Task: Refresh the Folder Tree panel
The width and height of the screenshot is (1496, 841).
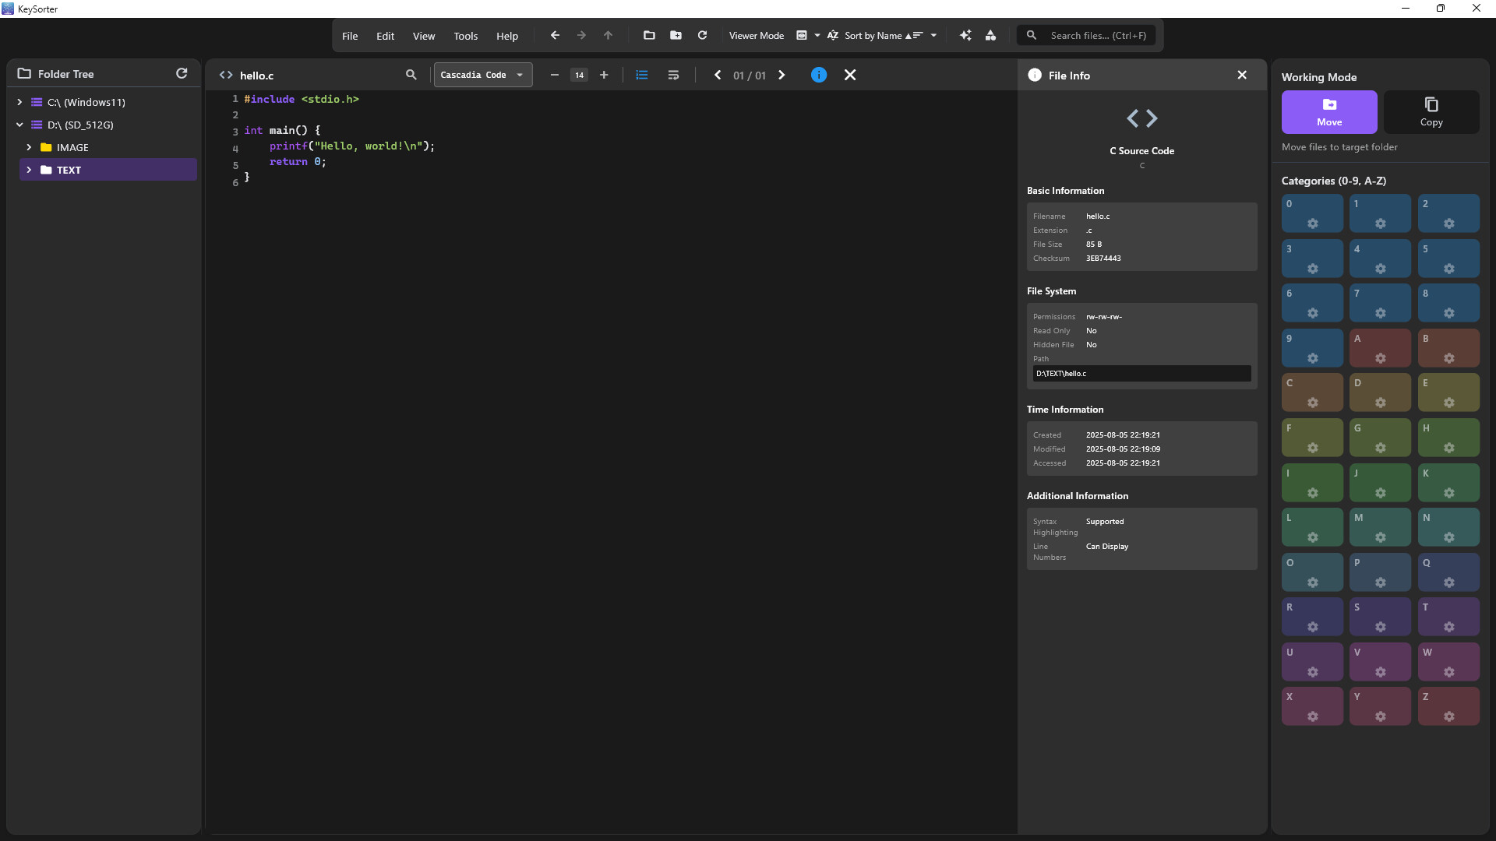Action: coord(182,73)
